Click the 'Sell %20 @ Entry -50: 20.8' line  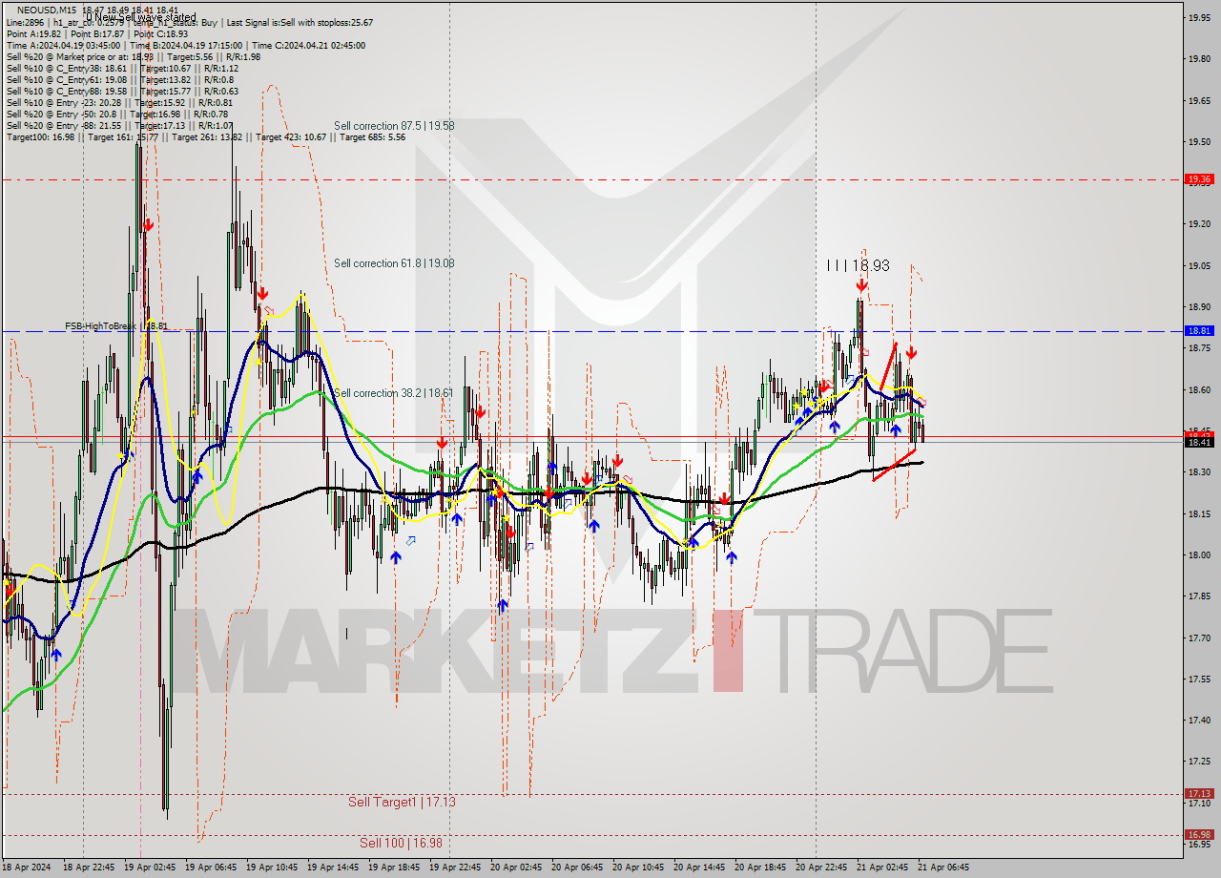119,114
